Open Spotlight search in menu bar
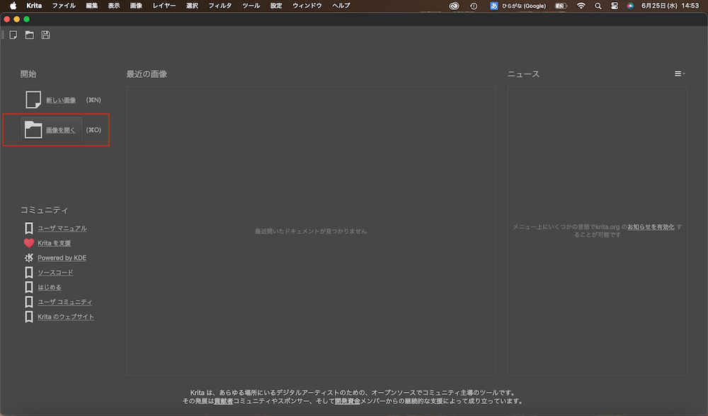Image resolution: width=708 pixels, height=416 pixels. [x=598, y=6]
